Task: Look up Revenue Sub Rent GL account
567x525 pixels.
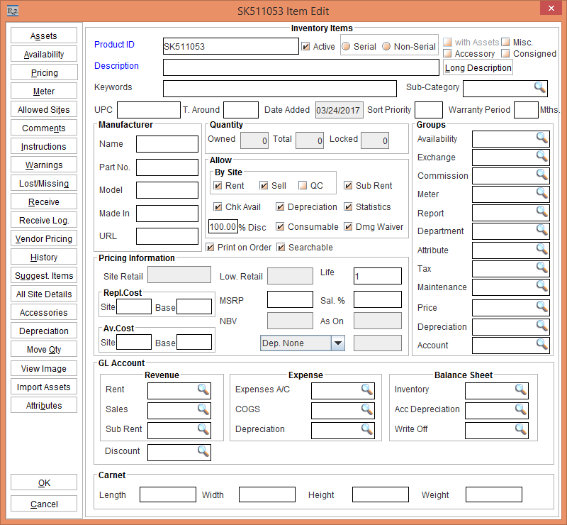Action: (x=203, y=429)
